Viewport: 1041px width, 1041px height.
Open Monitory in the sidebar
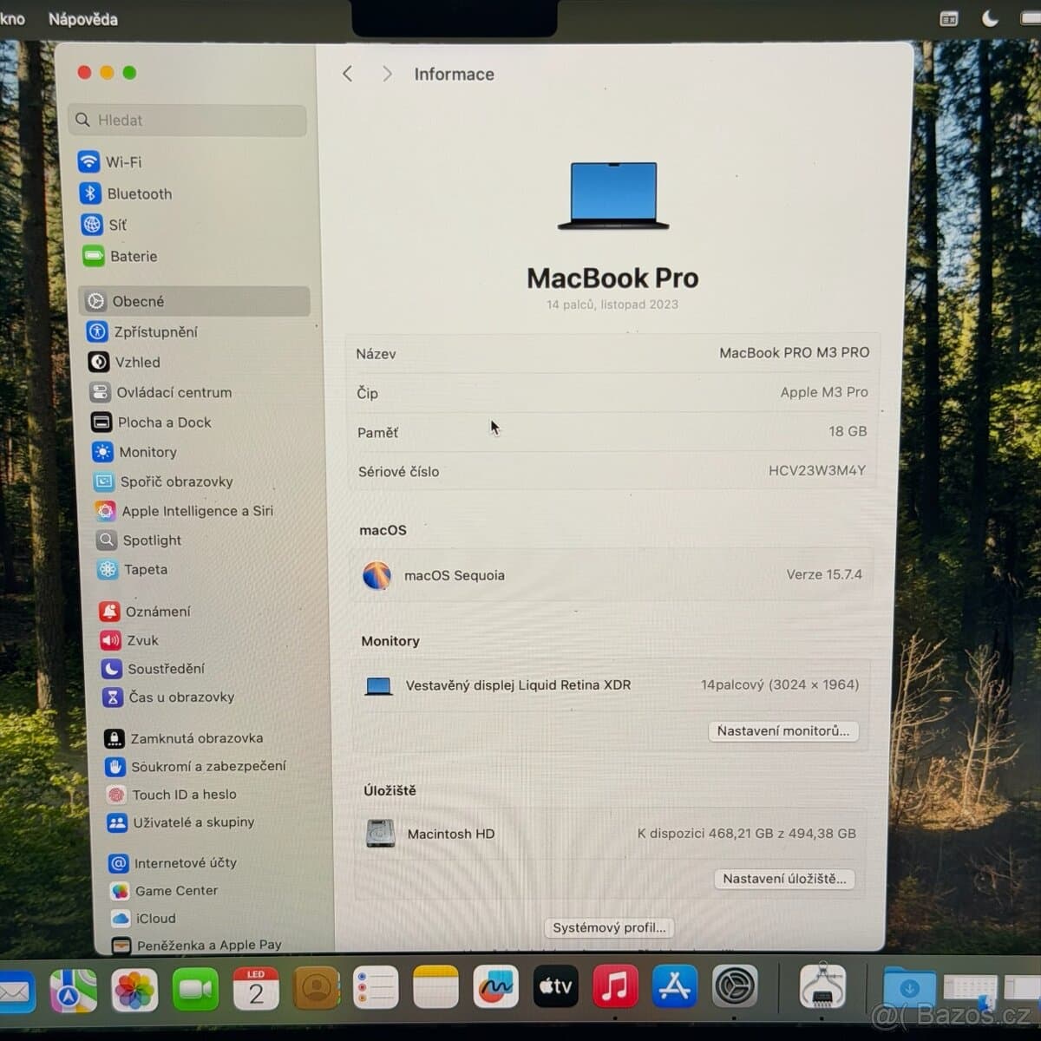[135, 452]
